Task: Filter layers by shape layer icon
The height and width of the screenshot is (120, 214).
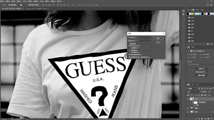Action: point(208,89)
